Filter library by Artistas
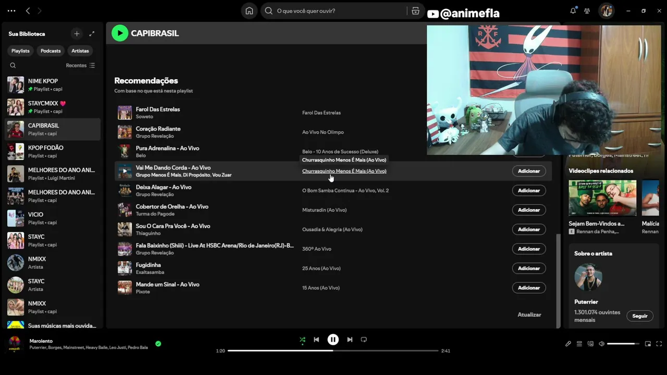 (80, 51)
